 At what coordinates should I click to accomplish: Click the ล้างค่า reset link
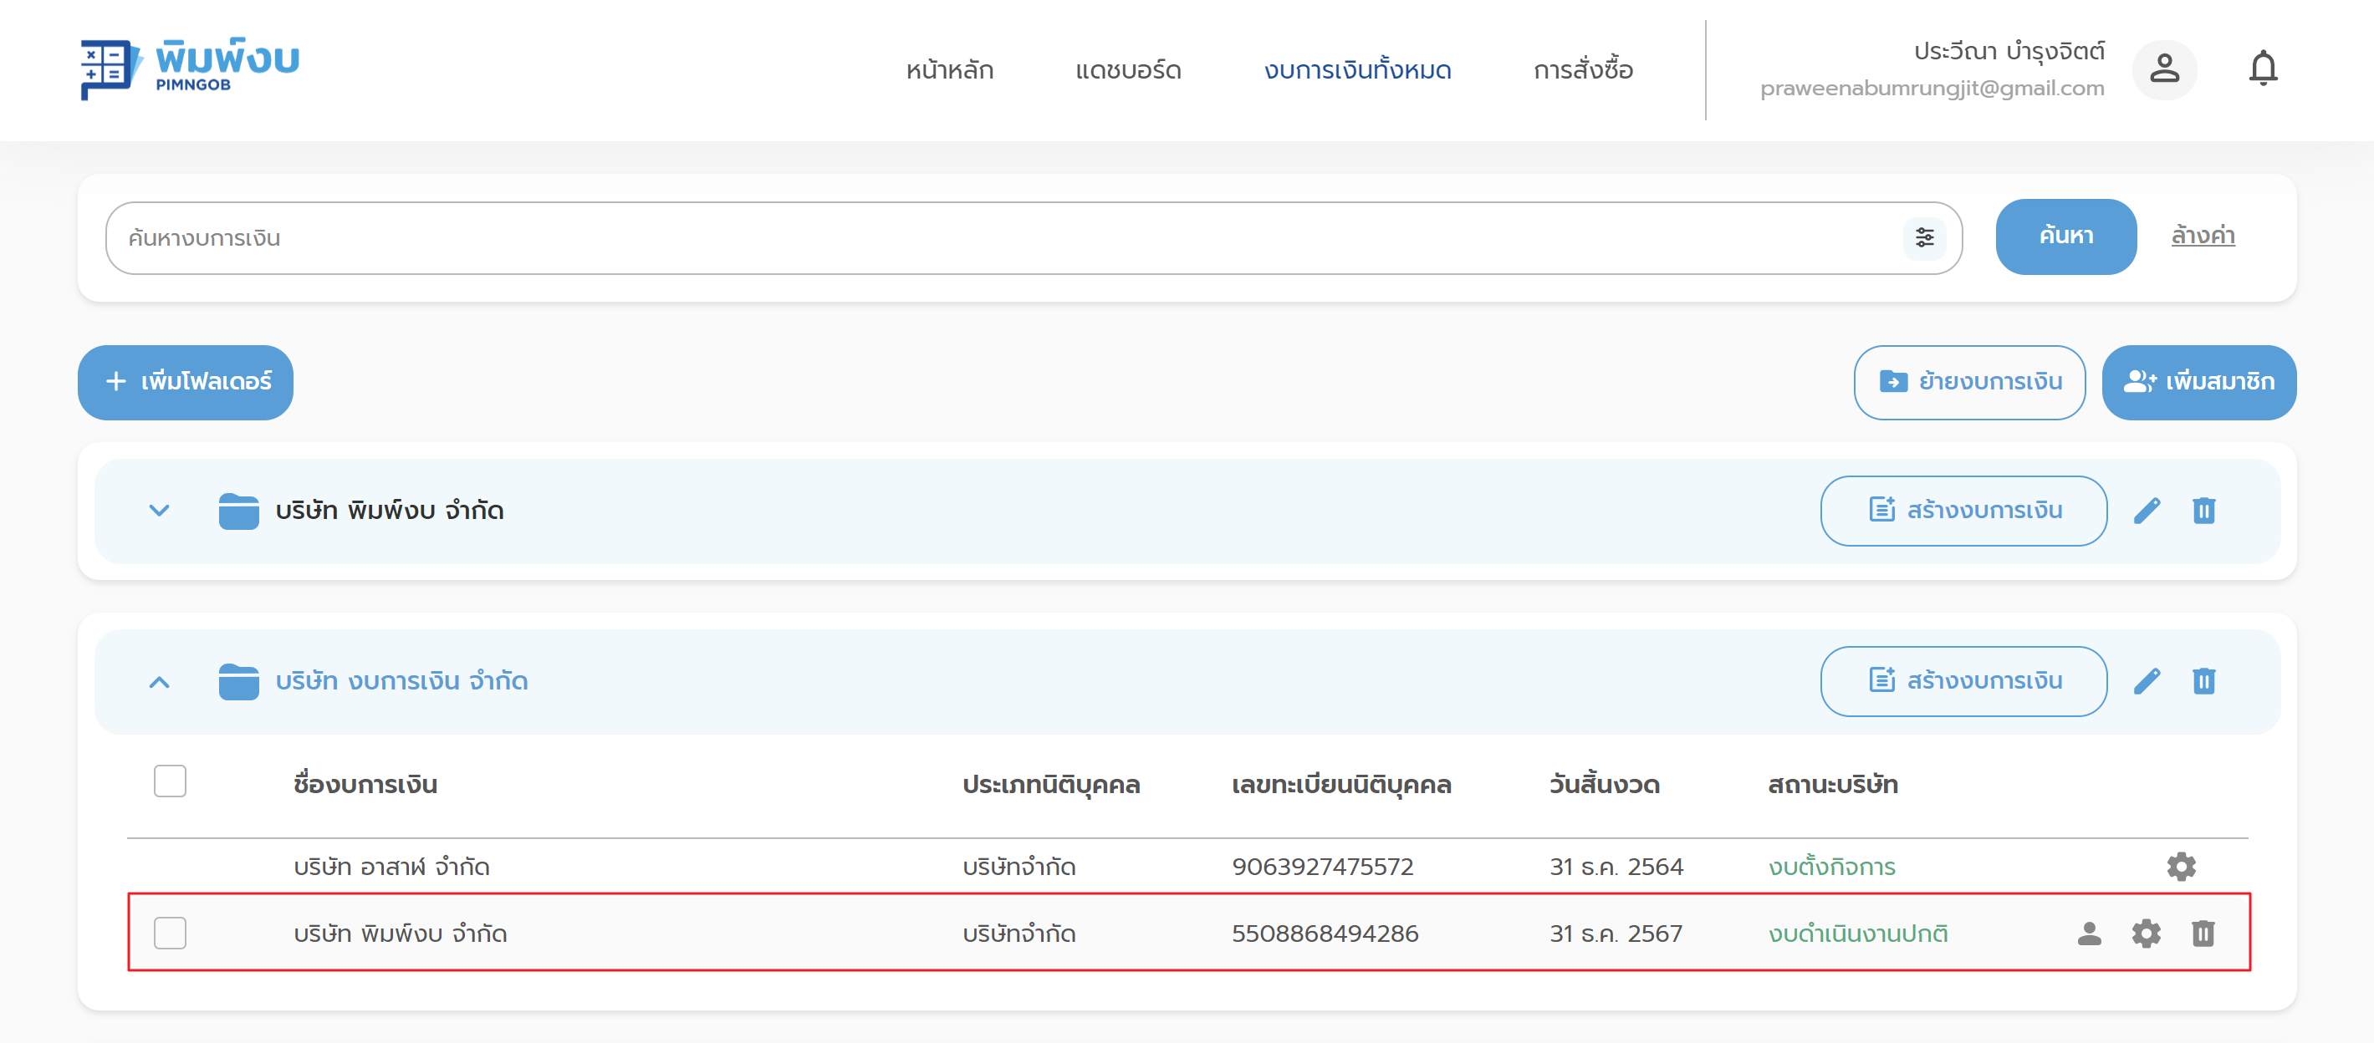(2202, 236)
